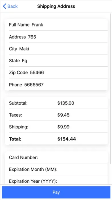Select the Phone field 5666567
The width and height of the screenshot is (112, 200).
click(58, 84)
